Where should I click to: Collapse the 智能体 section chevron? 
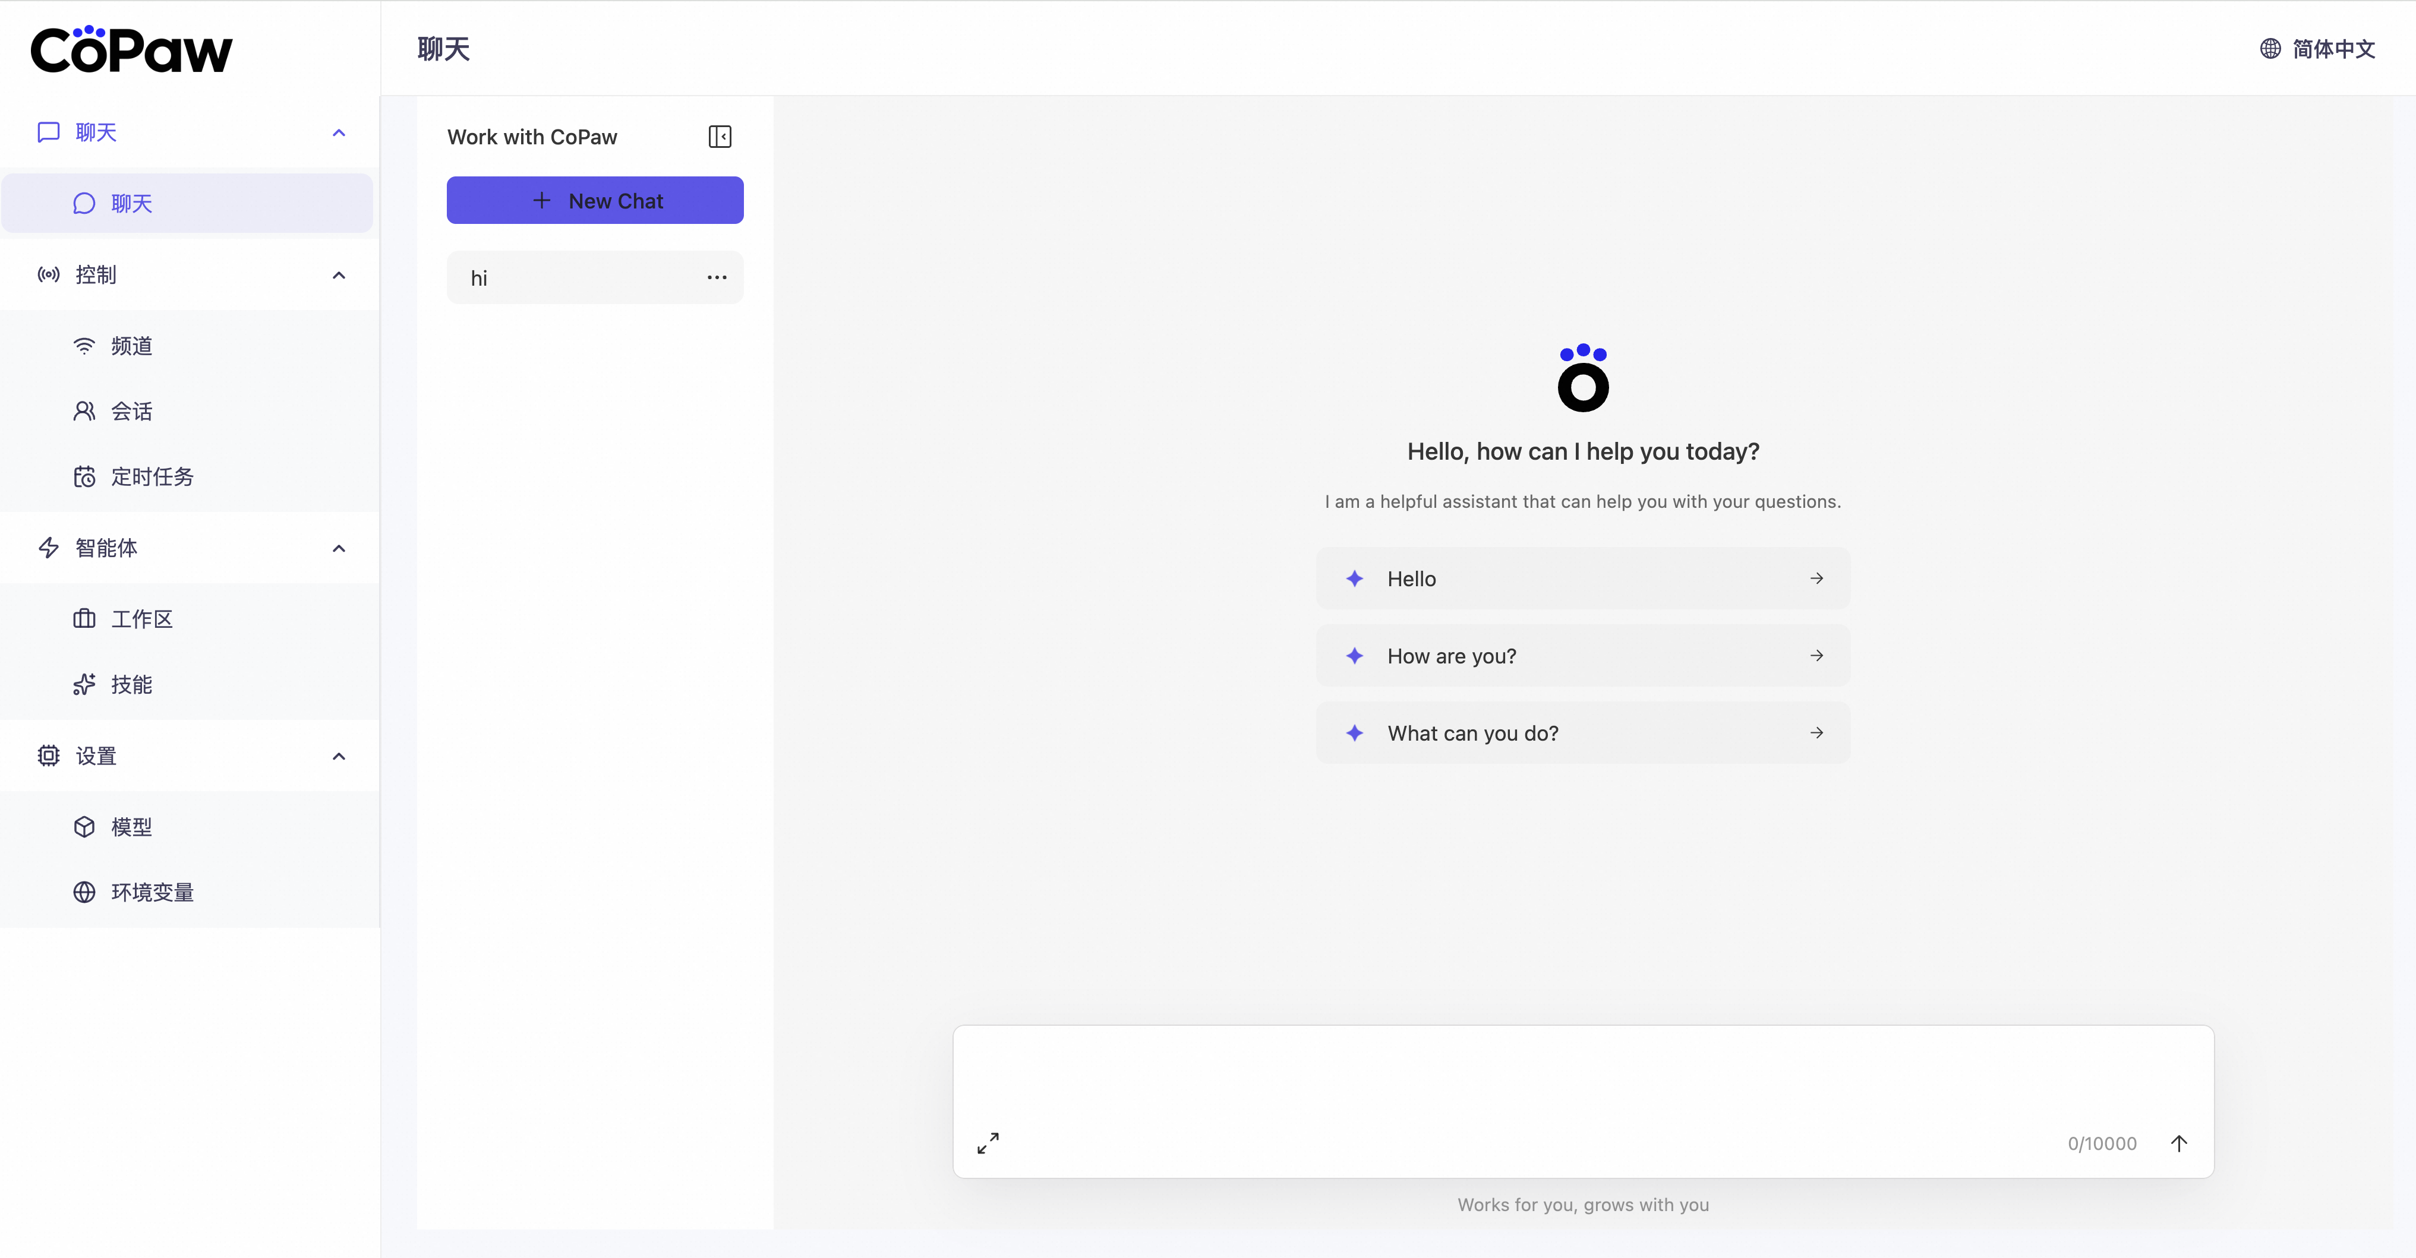[339, 548]
